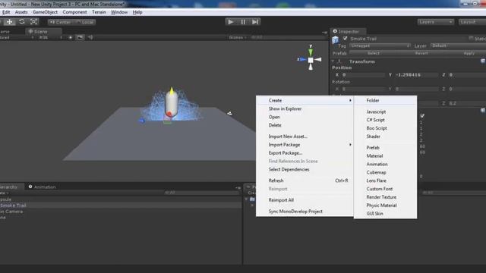Open the Create submenu entry
The width and height of the screenshot is (486, 273).
305,100
